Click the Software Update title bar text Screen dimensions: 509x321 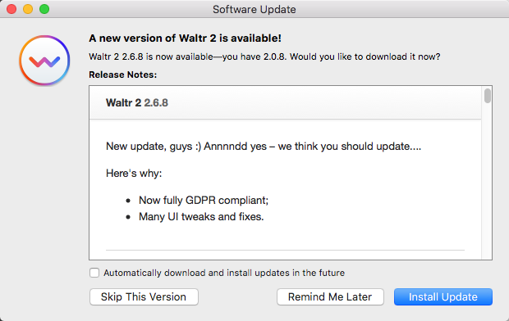coord(254,9)
